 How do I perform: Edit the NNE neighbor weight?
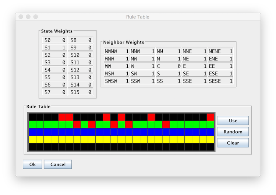(194, 51)
